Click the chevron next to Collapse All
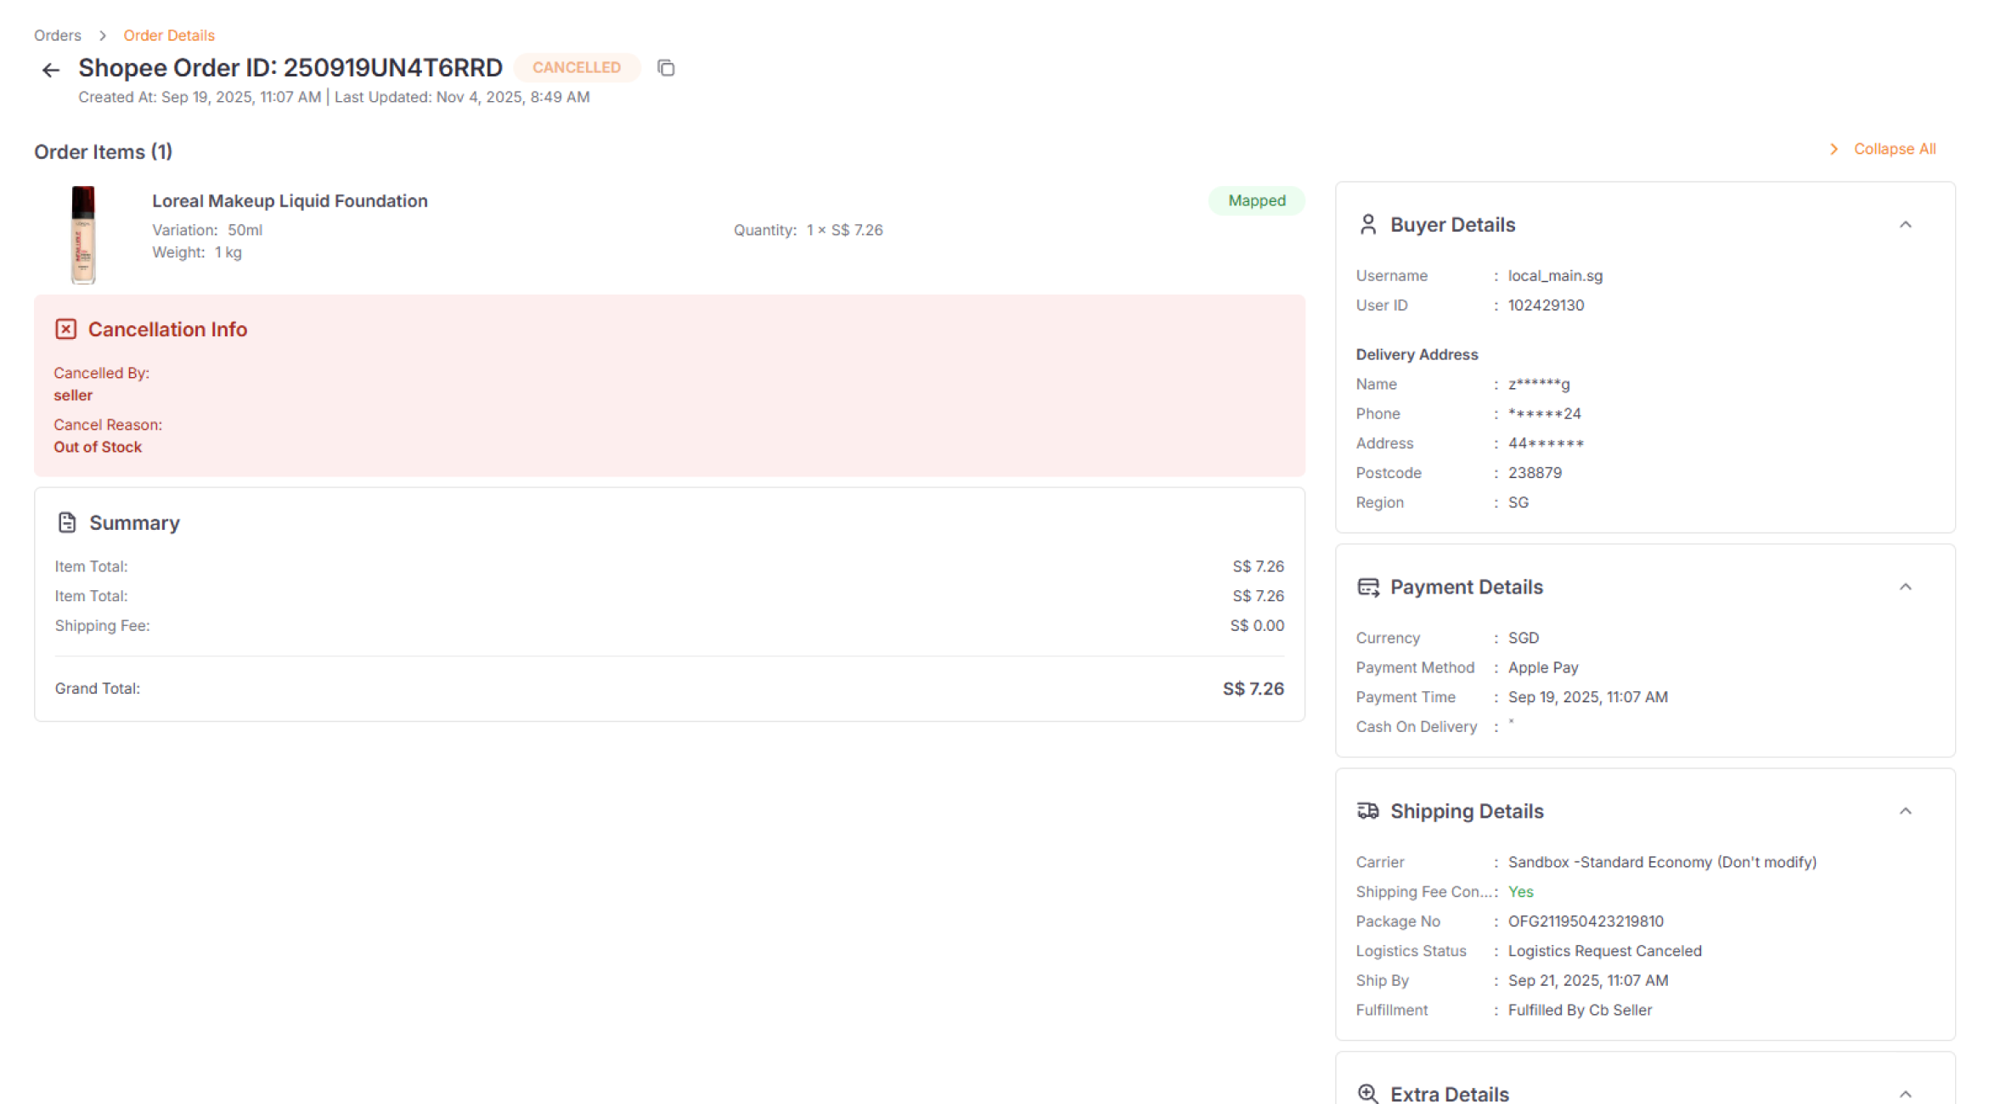Screen dimensions: 1989x1104 click(x=1834, y=149)
